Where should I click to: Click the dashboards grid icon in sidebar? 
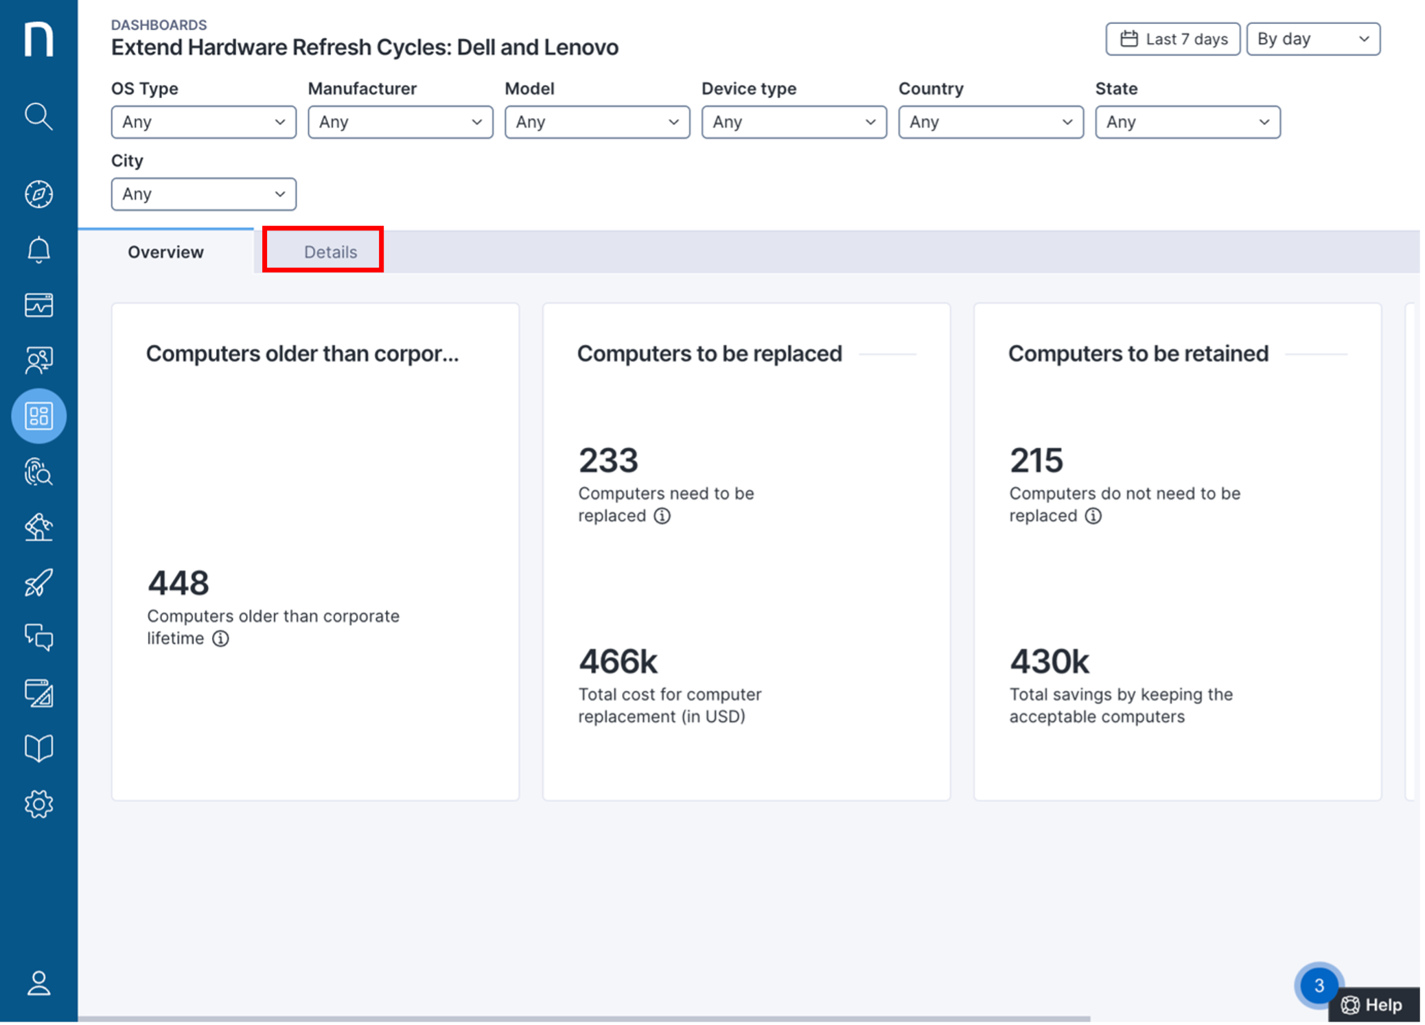point(38,416)
